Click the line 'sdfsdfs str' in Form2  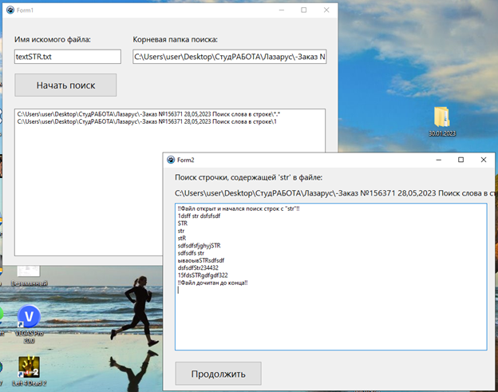click(191, 253)
